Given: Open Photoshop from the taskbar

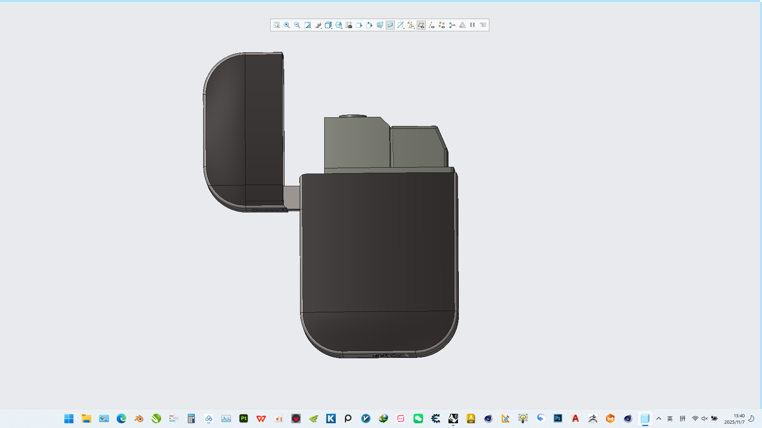Looking at the screenshot, I should pyautogui.click(x=558, y=418).
